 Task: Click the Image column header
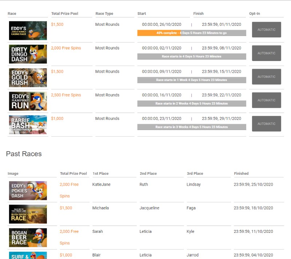[13, 174]
